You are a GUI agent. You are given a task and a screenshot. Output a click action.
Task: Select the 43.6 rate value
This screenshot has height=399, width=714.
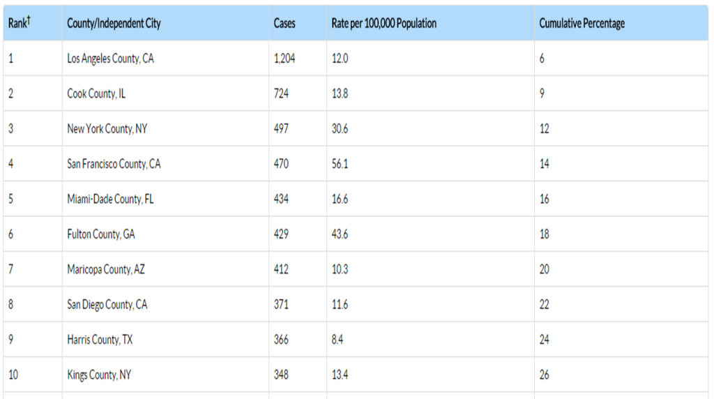click(340, 234)
